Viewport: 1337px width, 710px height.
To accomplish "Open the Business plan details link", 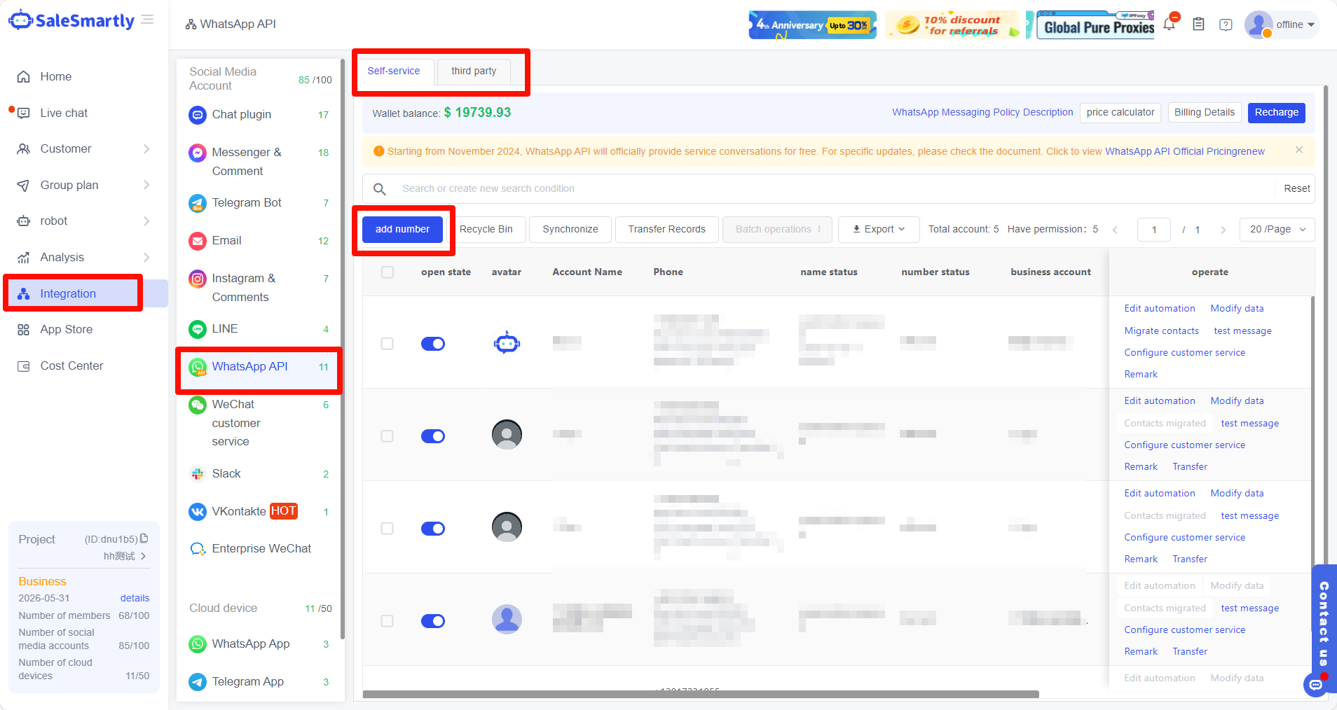I will (x=135, y=599).
